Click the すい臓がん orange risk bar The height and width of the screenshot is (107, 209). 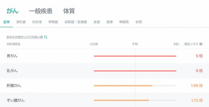122,100
